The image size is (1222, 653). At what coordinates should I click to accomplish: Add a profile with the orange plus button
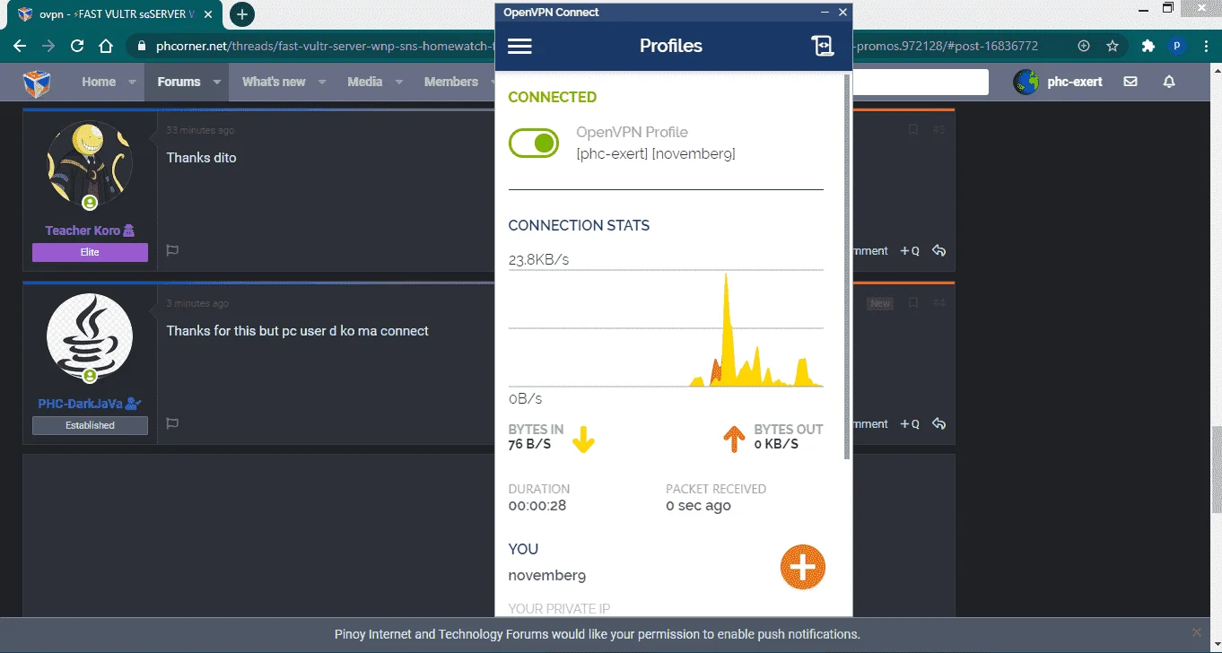click(x=802, y=567)
